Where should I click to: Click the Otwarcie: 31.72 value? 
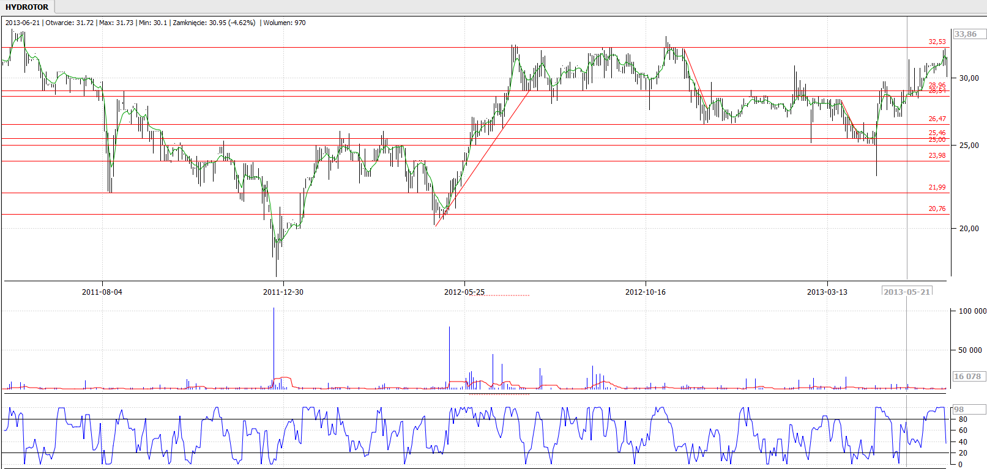[70, 23]
